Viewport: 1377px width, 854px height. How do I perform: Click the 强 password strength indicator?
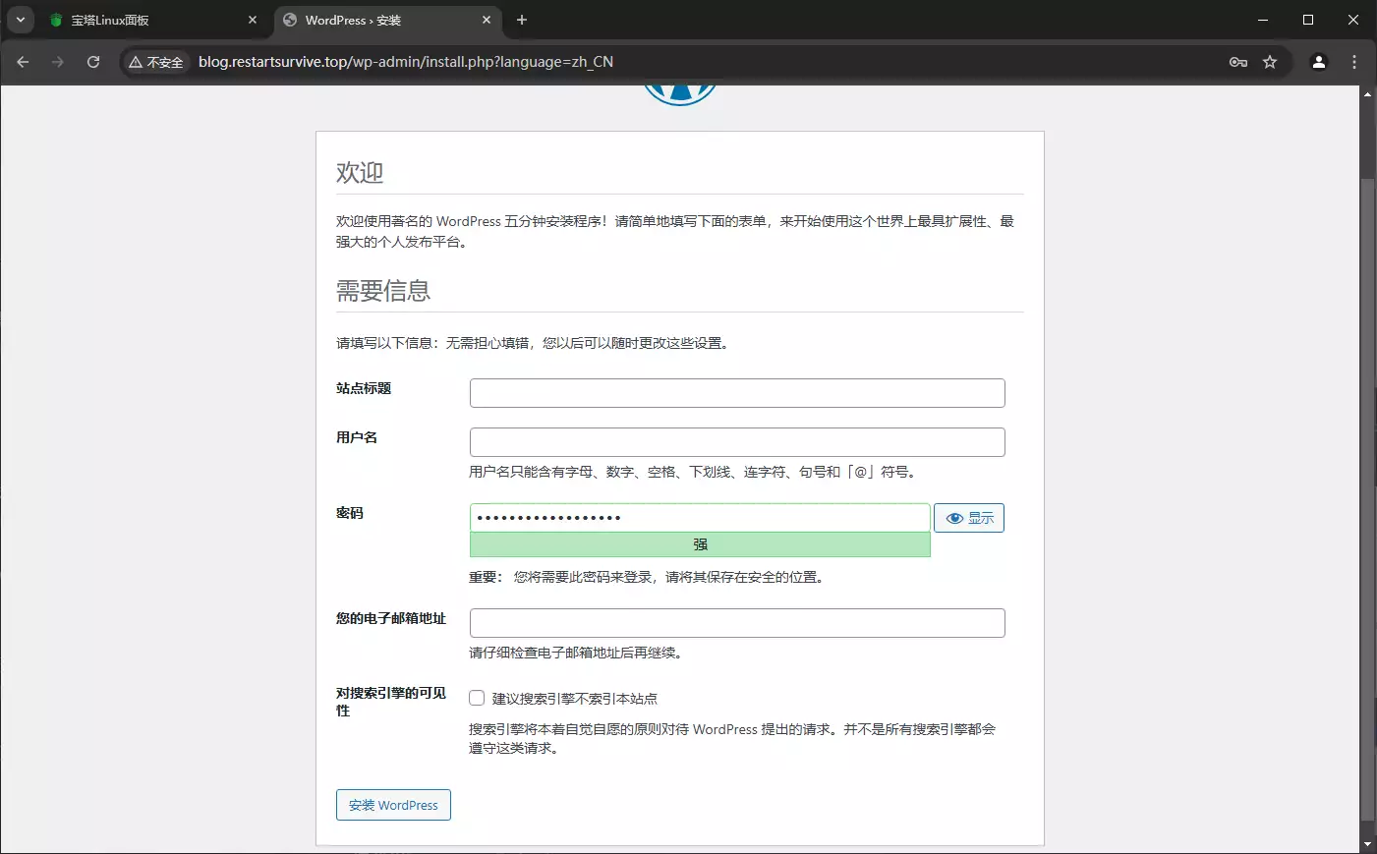pyautogui.click(x=700, y=544)
